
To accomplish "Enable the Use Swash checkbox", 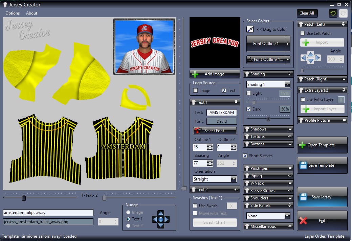I will pos(195,206).
